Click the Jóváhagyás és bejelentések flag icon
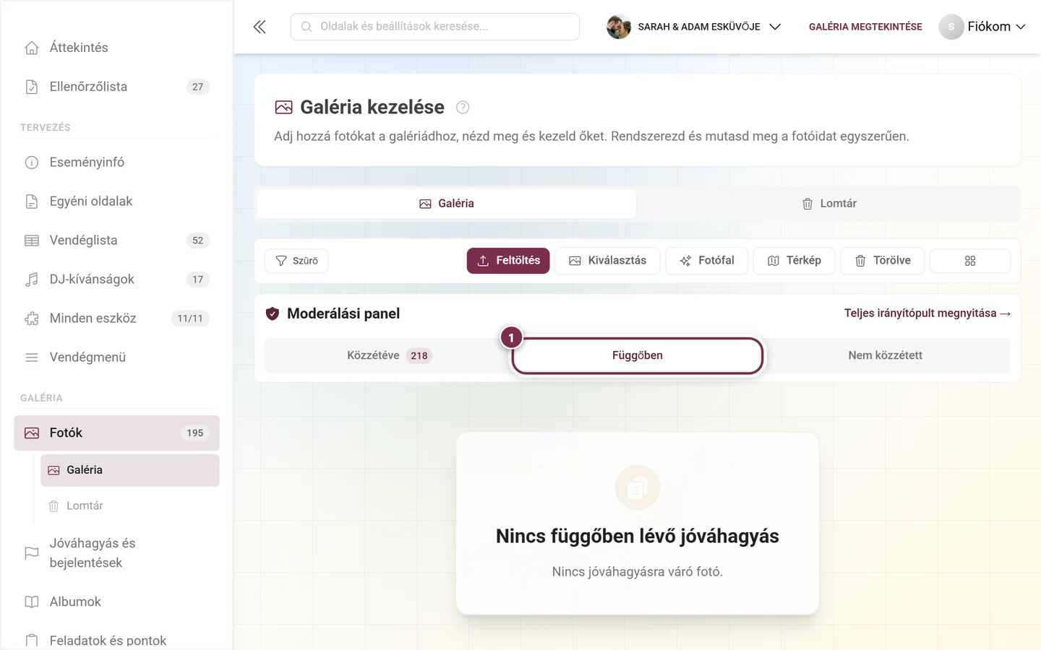The width and height of the screenshot is (1041, 650). click(x=32, y=553)
